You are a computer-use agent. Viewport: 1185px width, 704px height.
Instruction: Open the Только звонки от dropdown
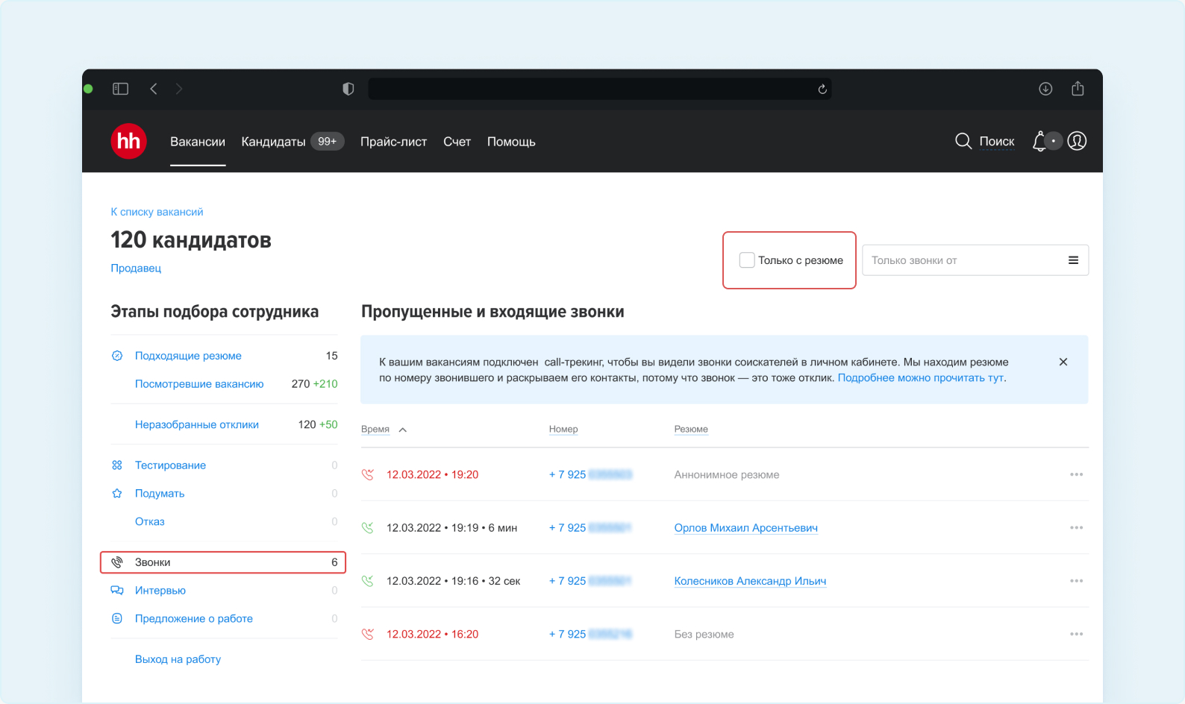[x=975, y=260]
